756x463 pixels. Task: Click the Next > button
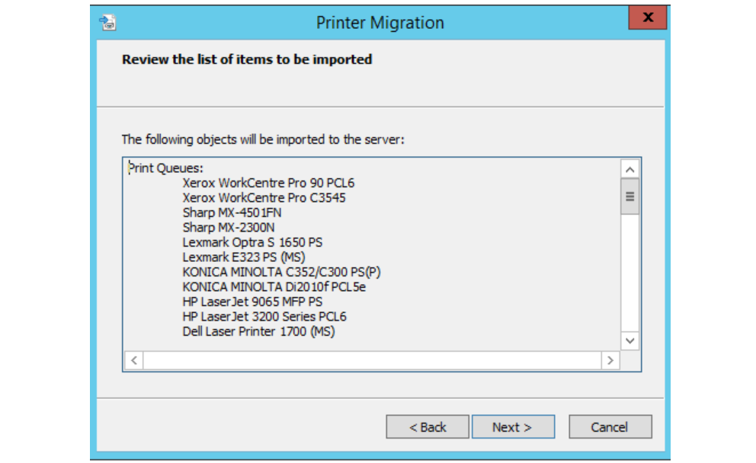513,427
